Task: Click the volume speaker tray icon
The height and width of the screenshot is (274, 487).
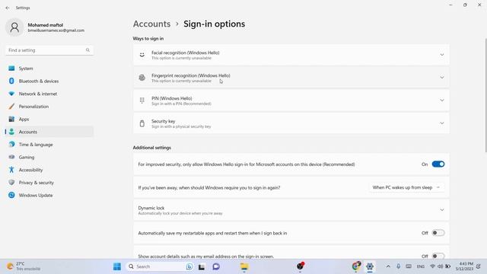Action: point(440,266)
